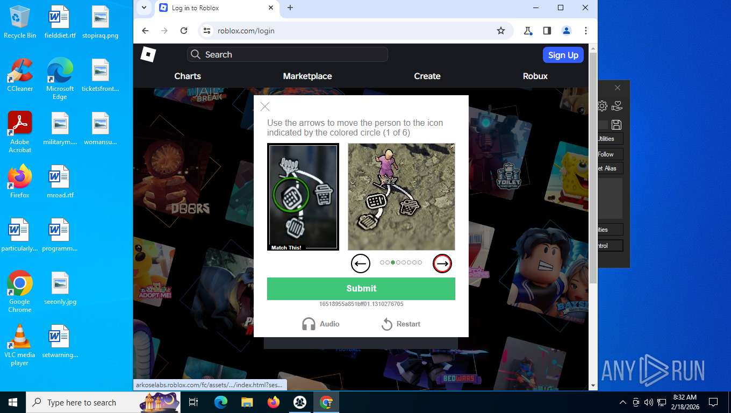Image resolution: width=731 pixels, height=413 pixels.
Task: Open the Chrome profile icon
Action: click(x=567, y=31)
